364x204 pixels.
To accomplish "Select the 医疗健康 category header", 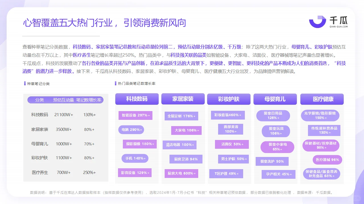I will click(322, 99).
